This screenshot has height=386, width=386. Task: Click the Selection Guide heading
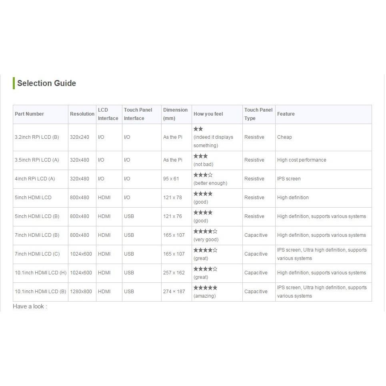point(46,83)
